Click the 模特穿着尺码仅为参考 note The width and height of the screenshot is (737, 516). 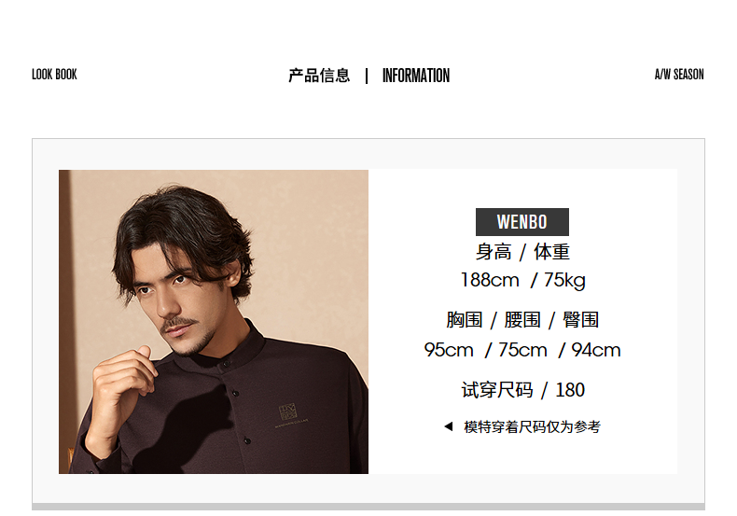point(532,426)
